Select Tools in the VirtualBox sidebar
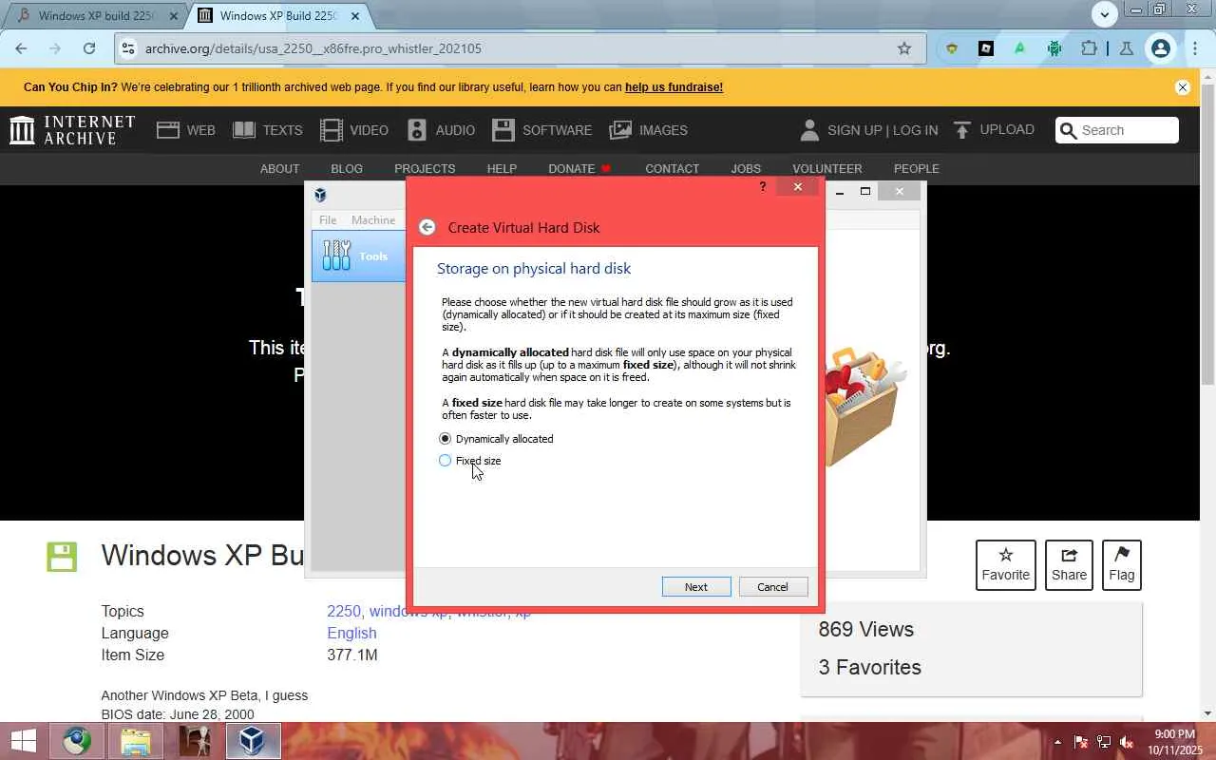 tap(359, 256)
